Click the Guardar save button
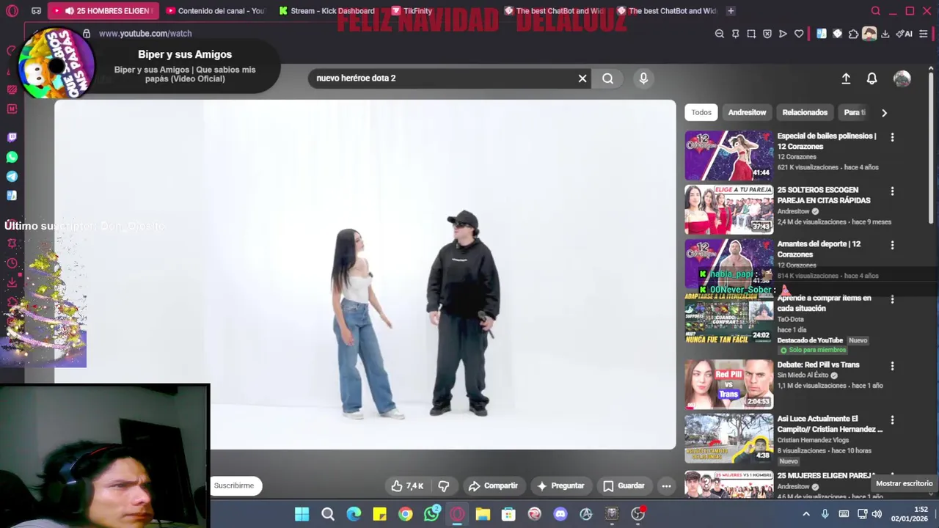 pyautogui.click(x=624, y=485)
